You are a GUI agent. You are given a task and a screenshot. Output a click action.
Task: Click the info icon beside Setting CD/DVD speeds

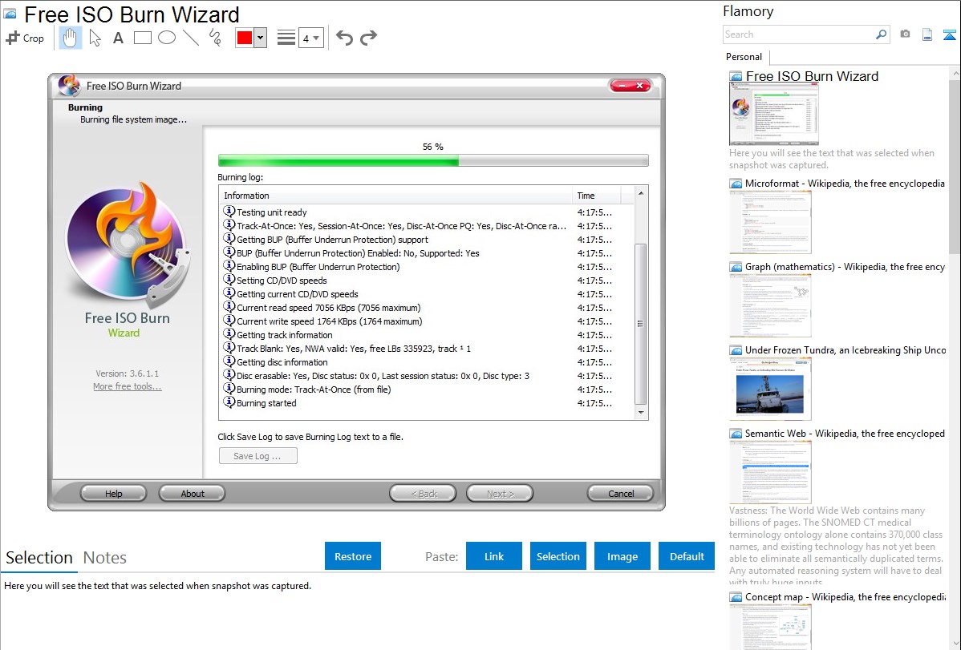point(229,280)
